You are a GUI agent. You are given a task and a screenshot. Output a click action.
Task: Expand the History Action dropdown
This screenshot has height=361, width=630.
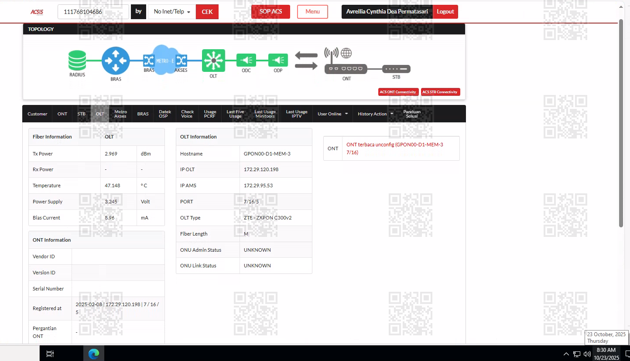pyautogui.click(x=375, y=114)
